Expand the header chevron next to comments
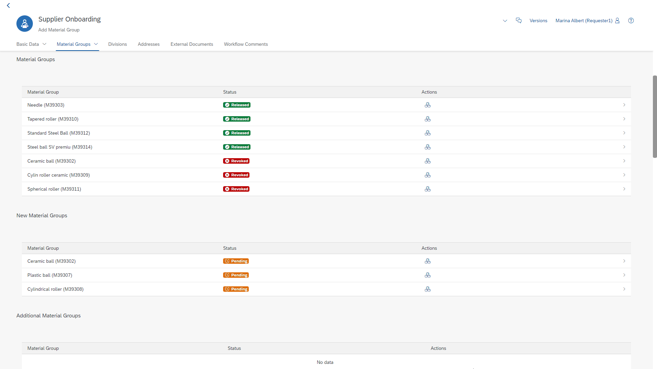 click(505, 20)
